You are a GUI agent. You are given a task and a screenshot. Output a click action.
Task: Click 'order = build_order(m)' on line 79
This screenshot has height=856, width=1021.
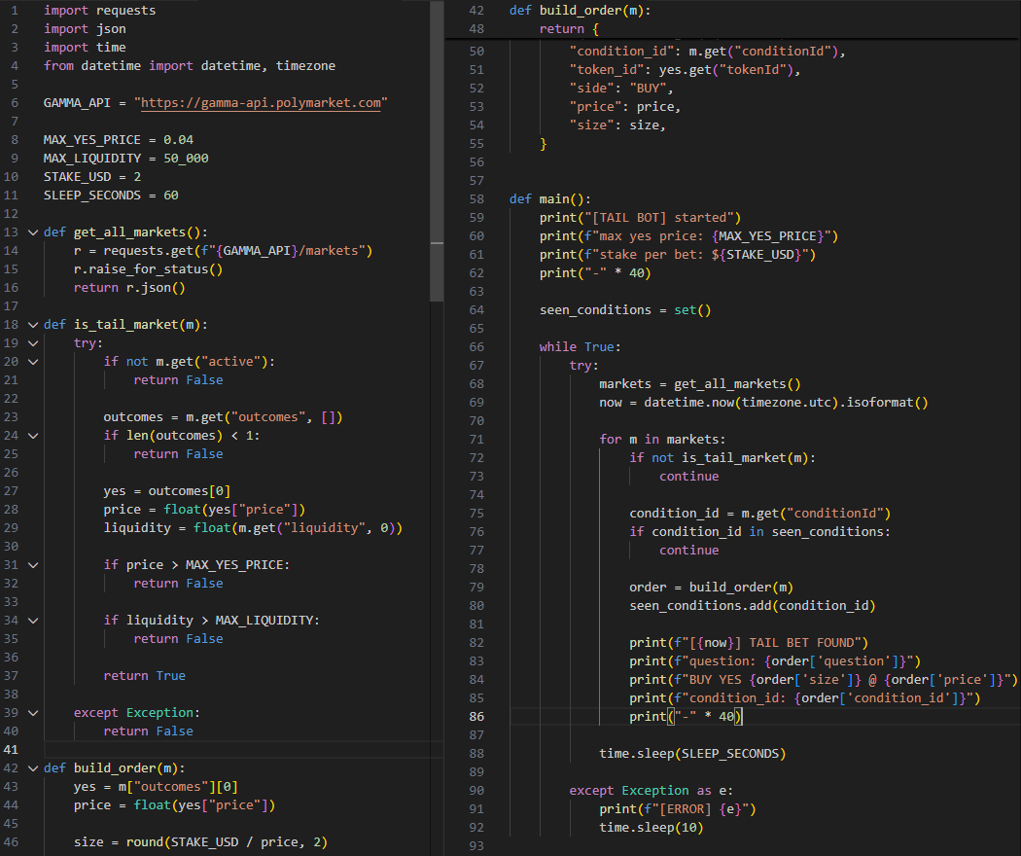[711, 587]
